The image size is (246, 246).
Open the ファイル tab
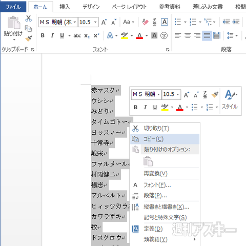tap(13, 7)
